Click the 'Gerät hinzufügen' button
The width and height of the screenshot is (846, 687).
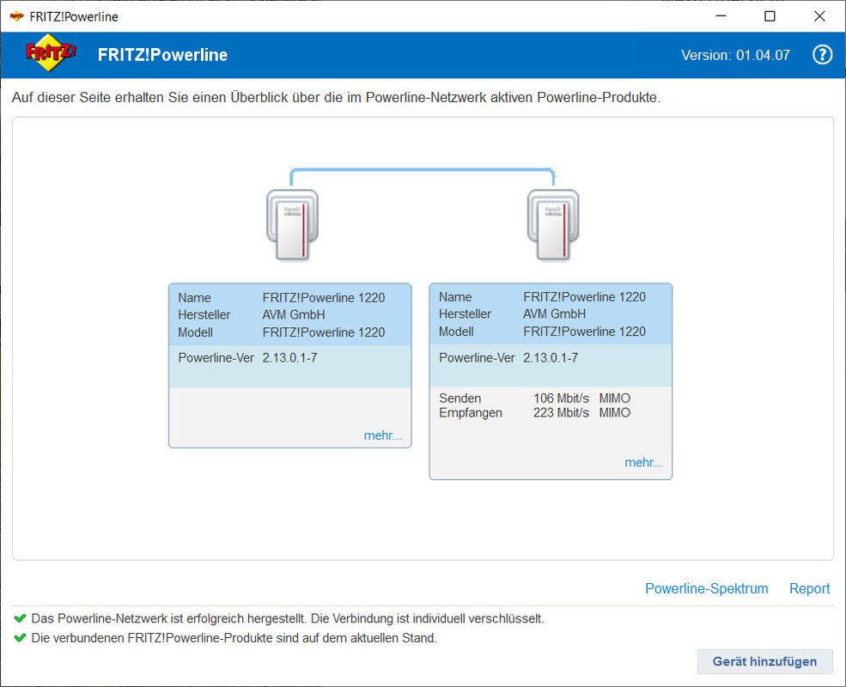(764, 661)
